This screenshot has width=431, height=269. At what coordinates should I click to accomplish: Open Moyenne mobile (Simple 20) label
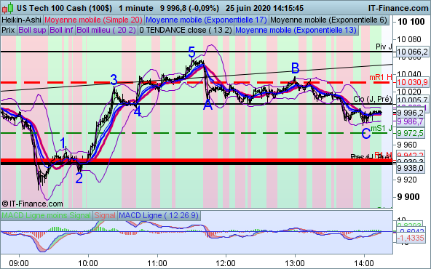93,20
